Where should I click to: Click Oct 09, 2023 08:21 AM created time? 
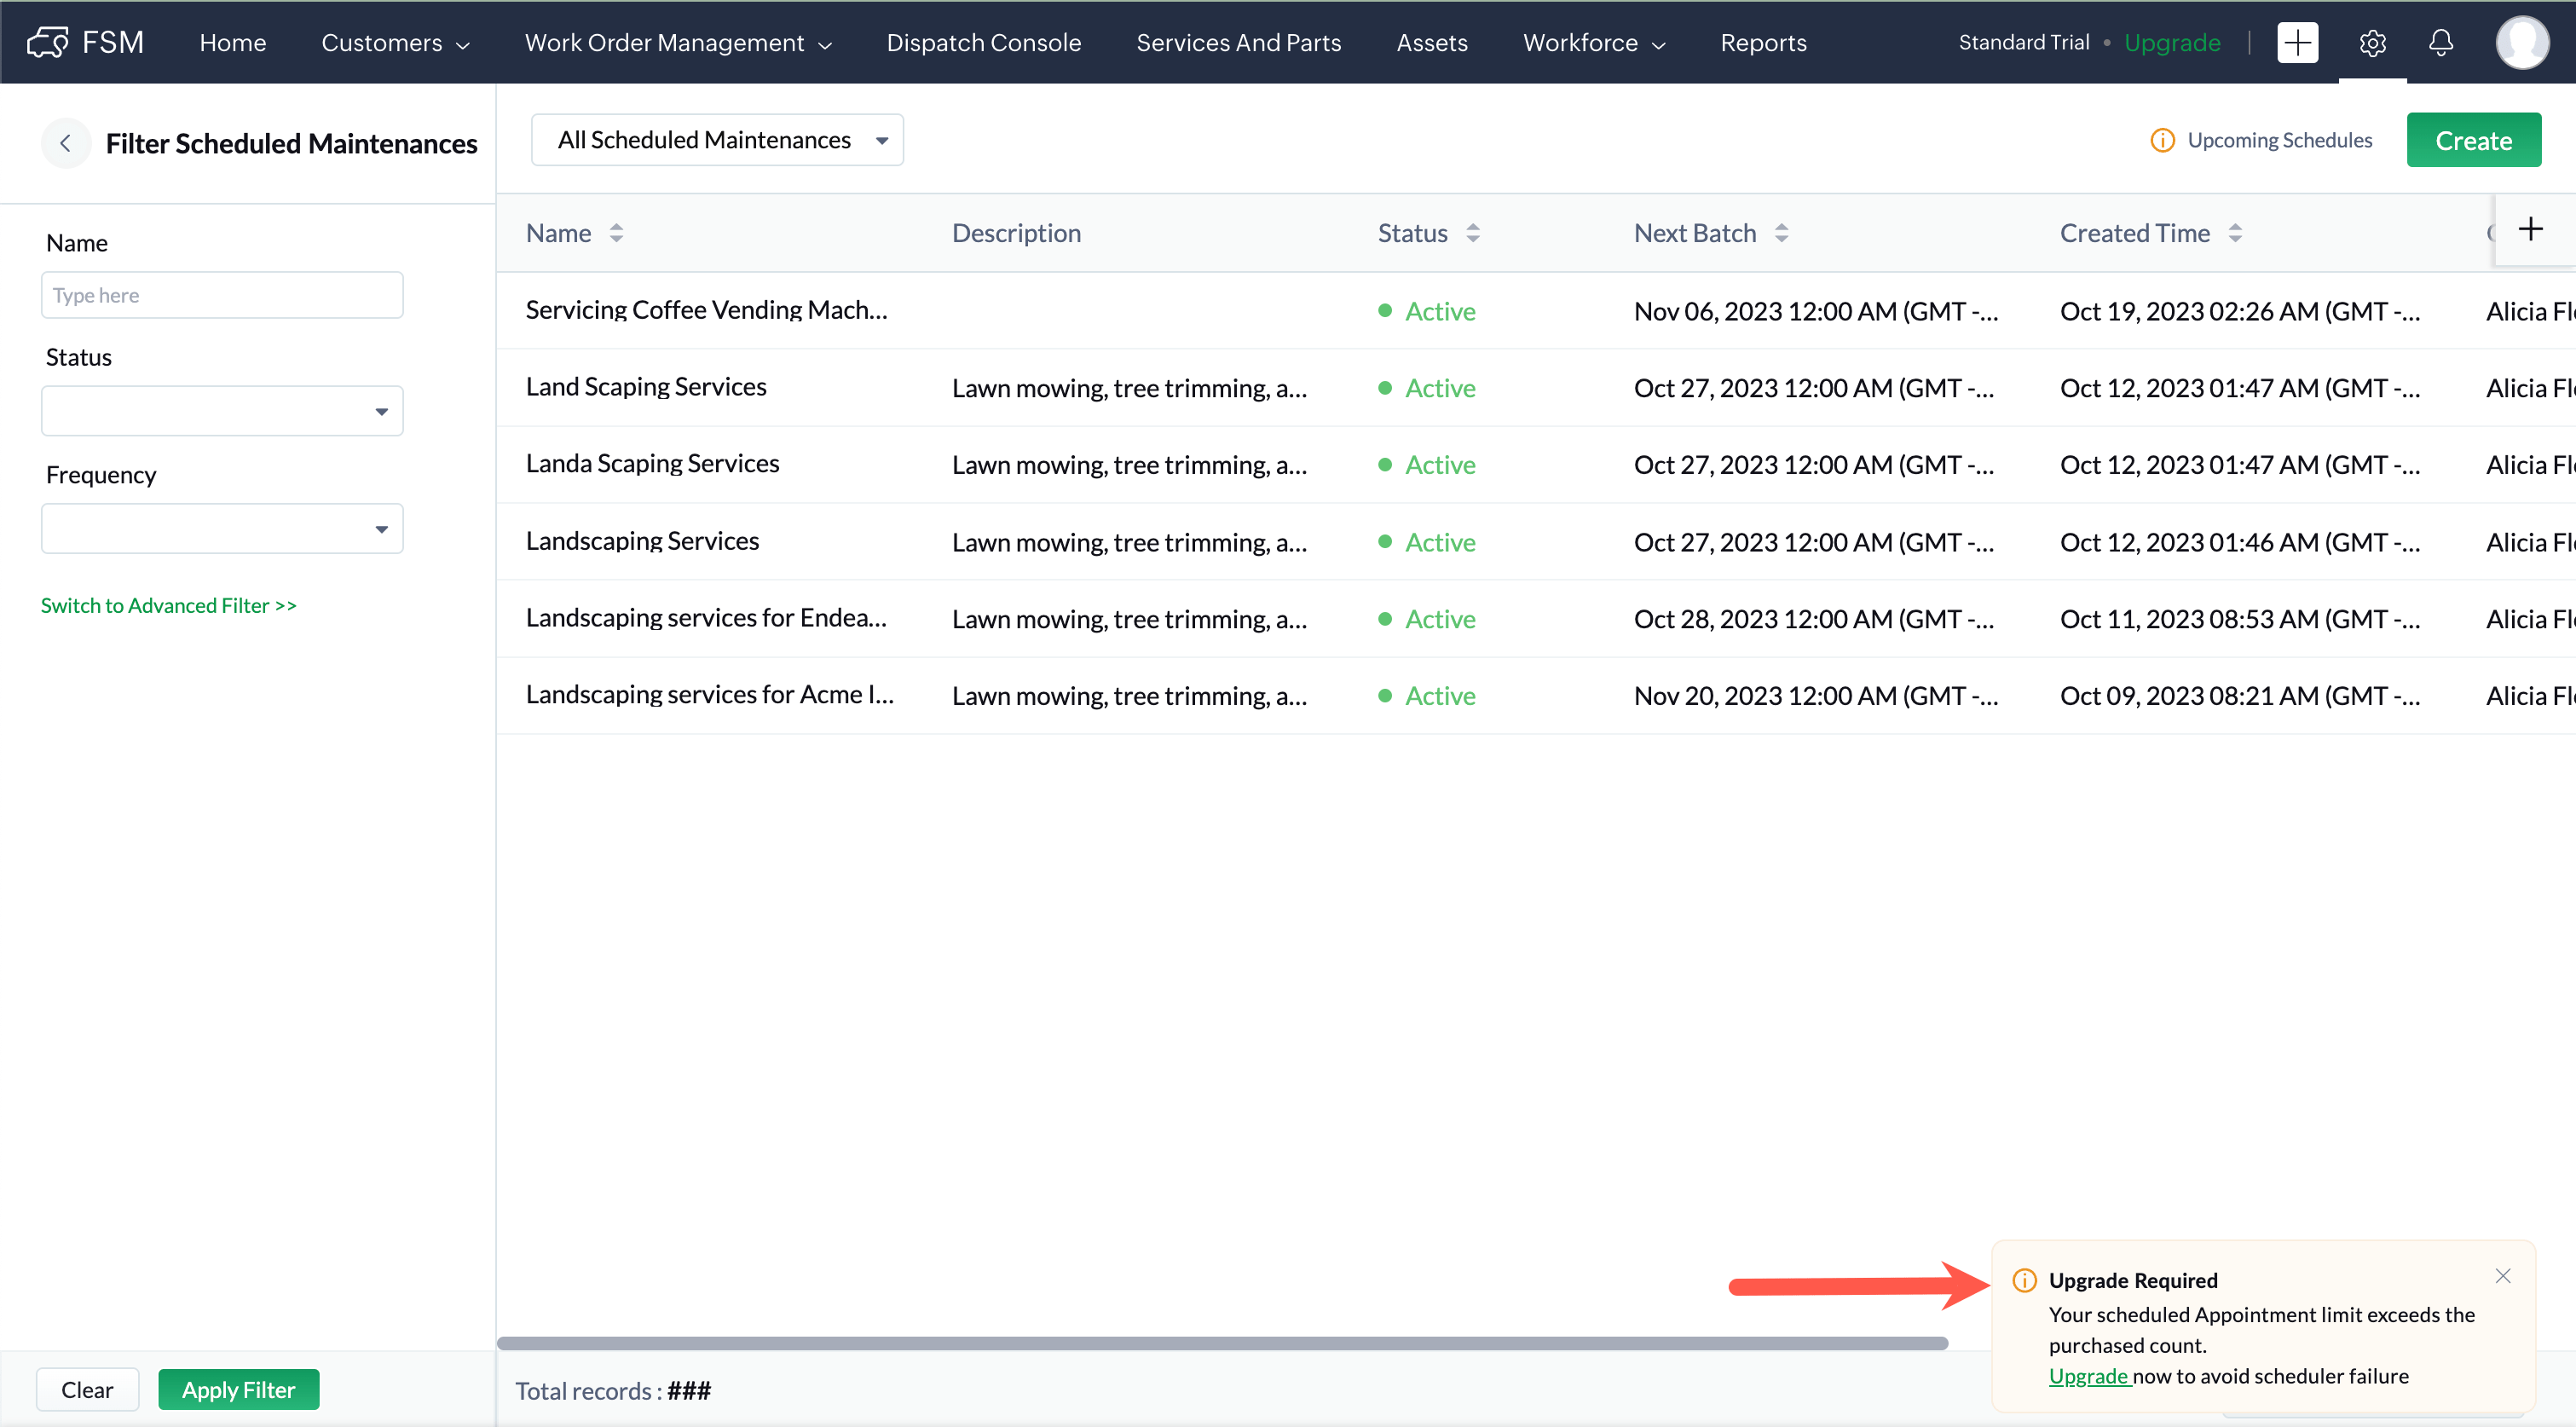coord(2240,696)
